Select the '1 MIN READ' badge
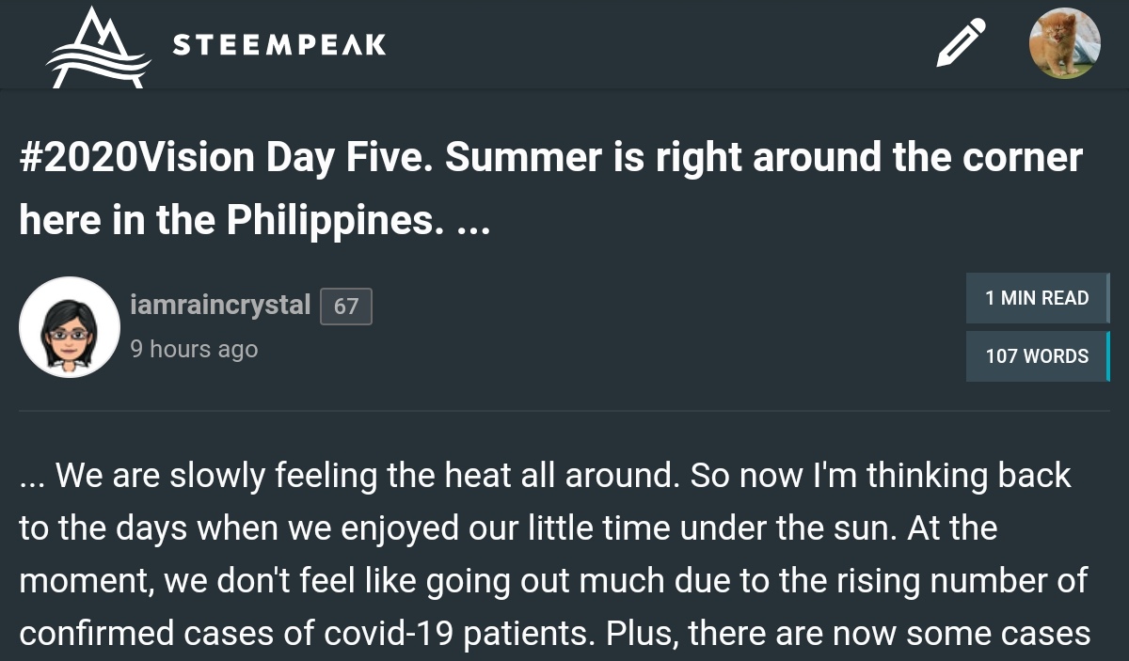The image size is (1129, 661). [1037, 298]
